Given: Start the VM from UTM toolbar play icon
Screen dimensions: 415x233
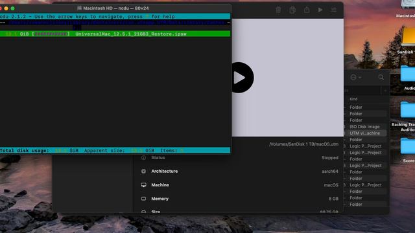Looking at the screenshot, I should click(x=320, y=10).
